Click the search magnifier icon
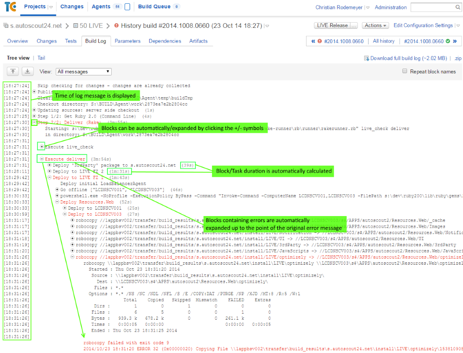463x353 pixels. tap(458, 7)
